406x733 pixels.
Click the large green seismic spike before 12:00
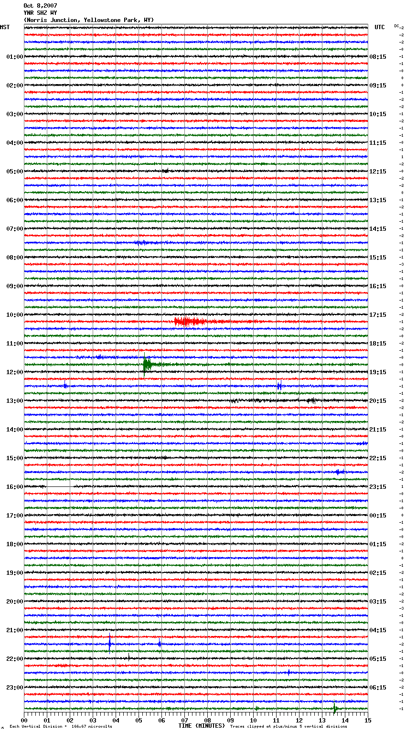(147, 365)
